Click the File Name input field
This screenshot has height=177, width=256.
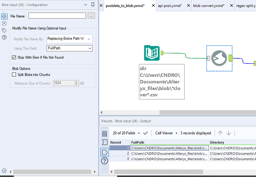click(x=57, y=16)
